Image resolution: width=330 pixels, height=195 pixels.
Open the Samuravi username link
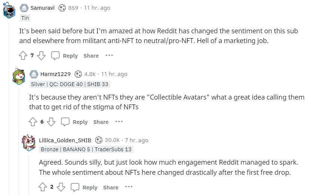coord(42,8)
